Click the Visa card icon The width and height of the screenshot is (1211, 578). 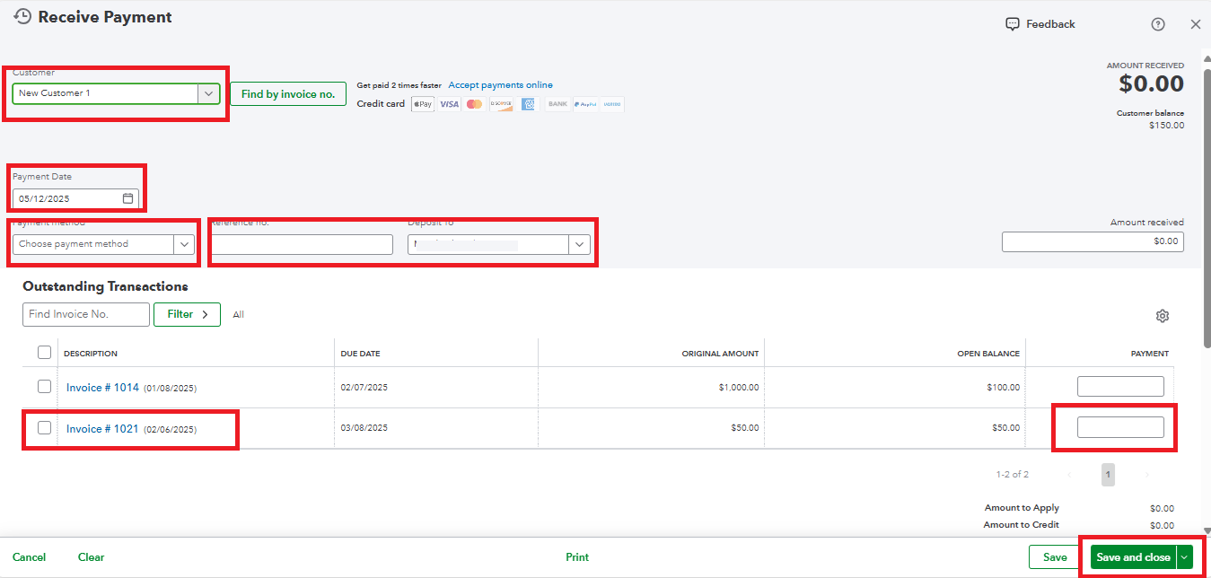pyautogui.click(x=449, y=104)
